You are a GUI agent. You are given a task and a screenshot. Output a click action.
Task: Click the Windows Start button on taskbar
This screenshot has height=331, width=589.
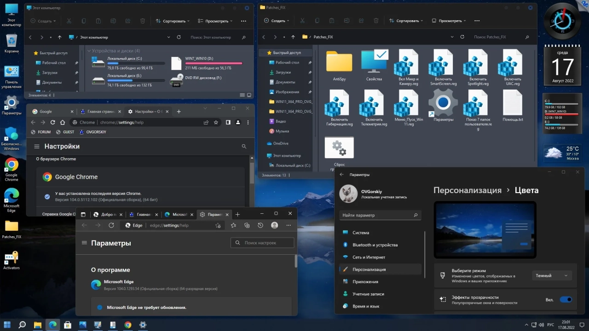coord(7,325)
